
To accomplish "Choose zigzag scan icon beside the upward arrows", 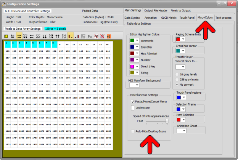I will coord(64,36).
